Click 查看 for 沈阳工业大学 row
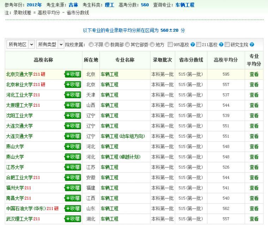Viewport: 268px width, 228px height. [254, 116]
